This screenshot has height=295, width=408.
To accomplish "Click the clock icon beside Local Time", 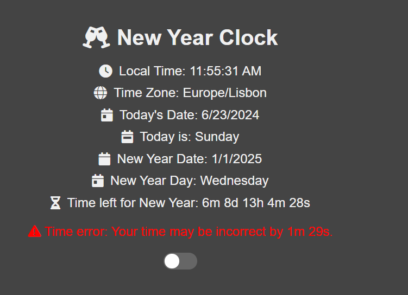I will 105,71.
